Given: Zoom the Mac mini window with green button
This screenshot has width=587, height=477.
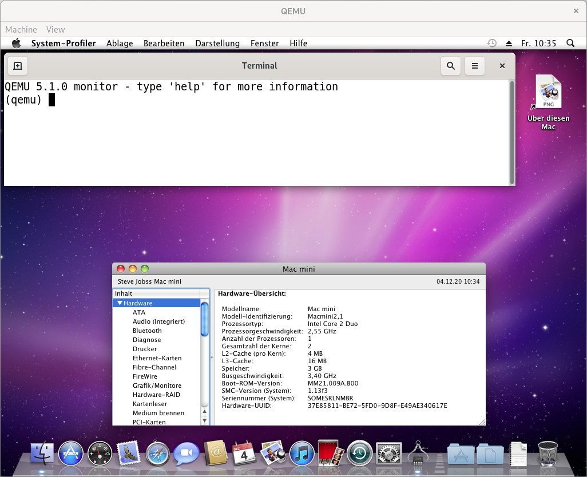Looking at the screenshot, I should (x=145, y=269).
